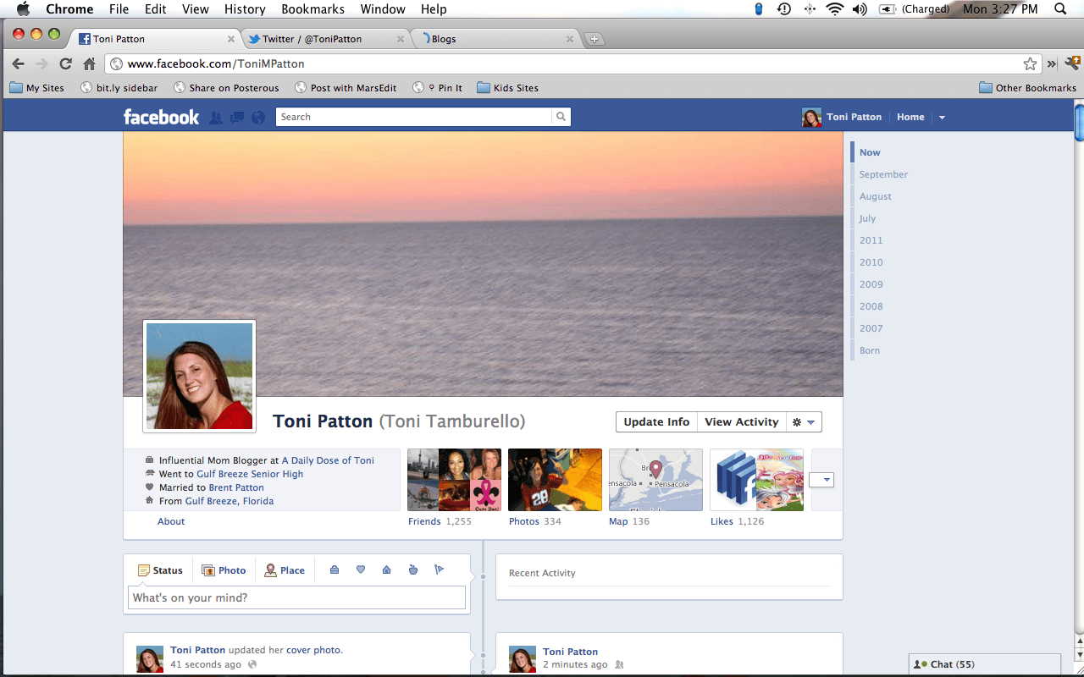1084x677 pixels.
Task: Click the Time Machine icon in menu bar
Action: tap(784, 9)
